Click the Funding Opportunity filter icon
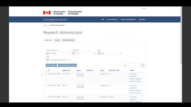The height and width of the screenshot is (107, 191). coord(48,53)
